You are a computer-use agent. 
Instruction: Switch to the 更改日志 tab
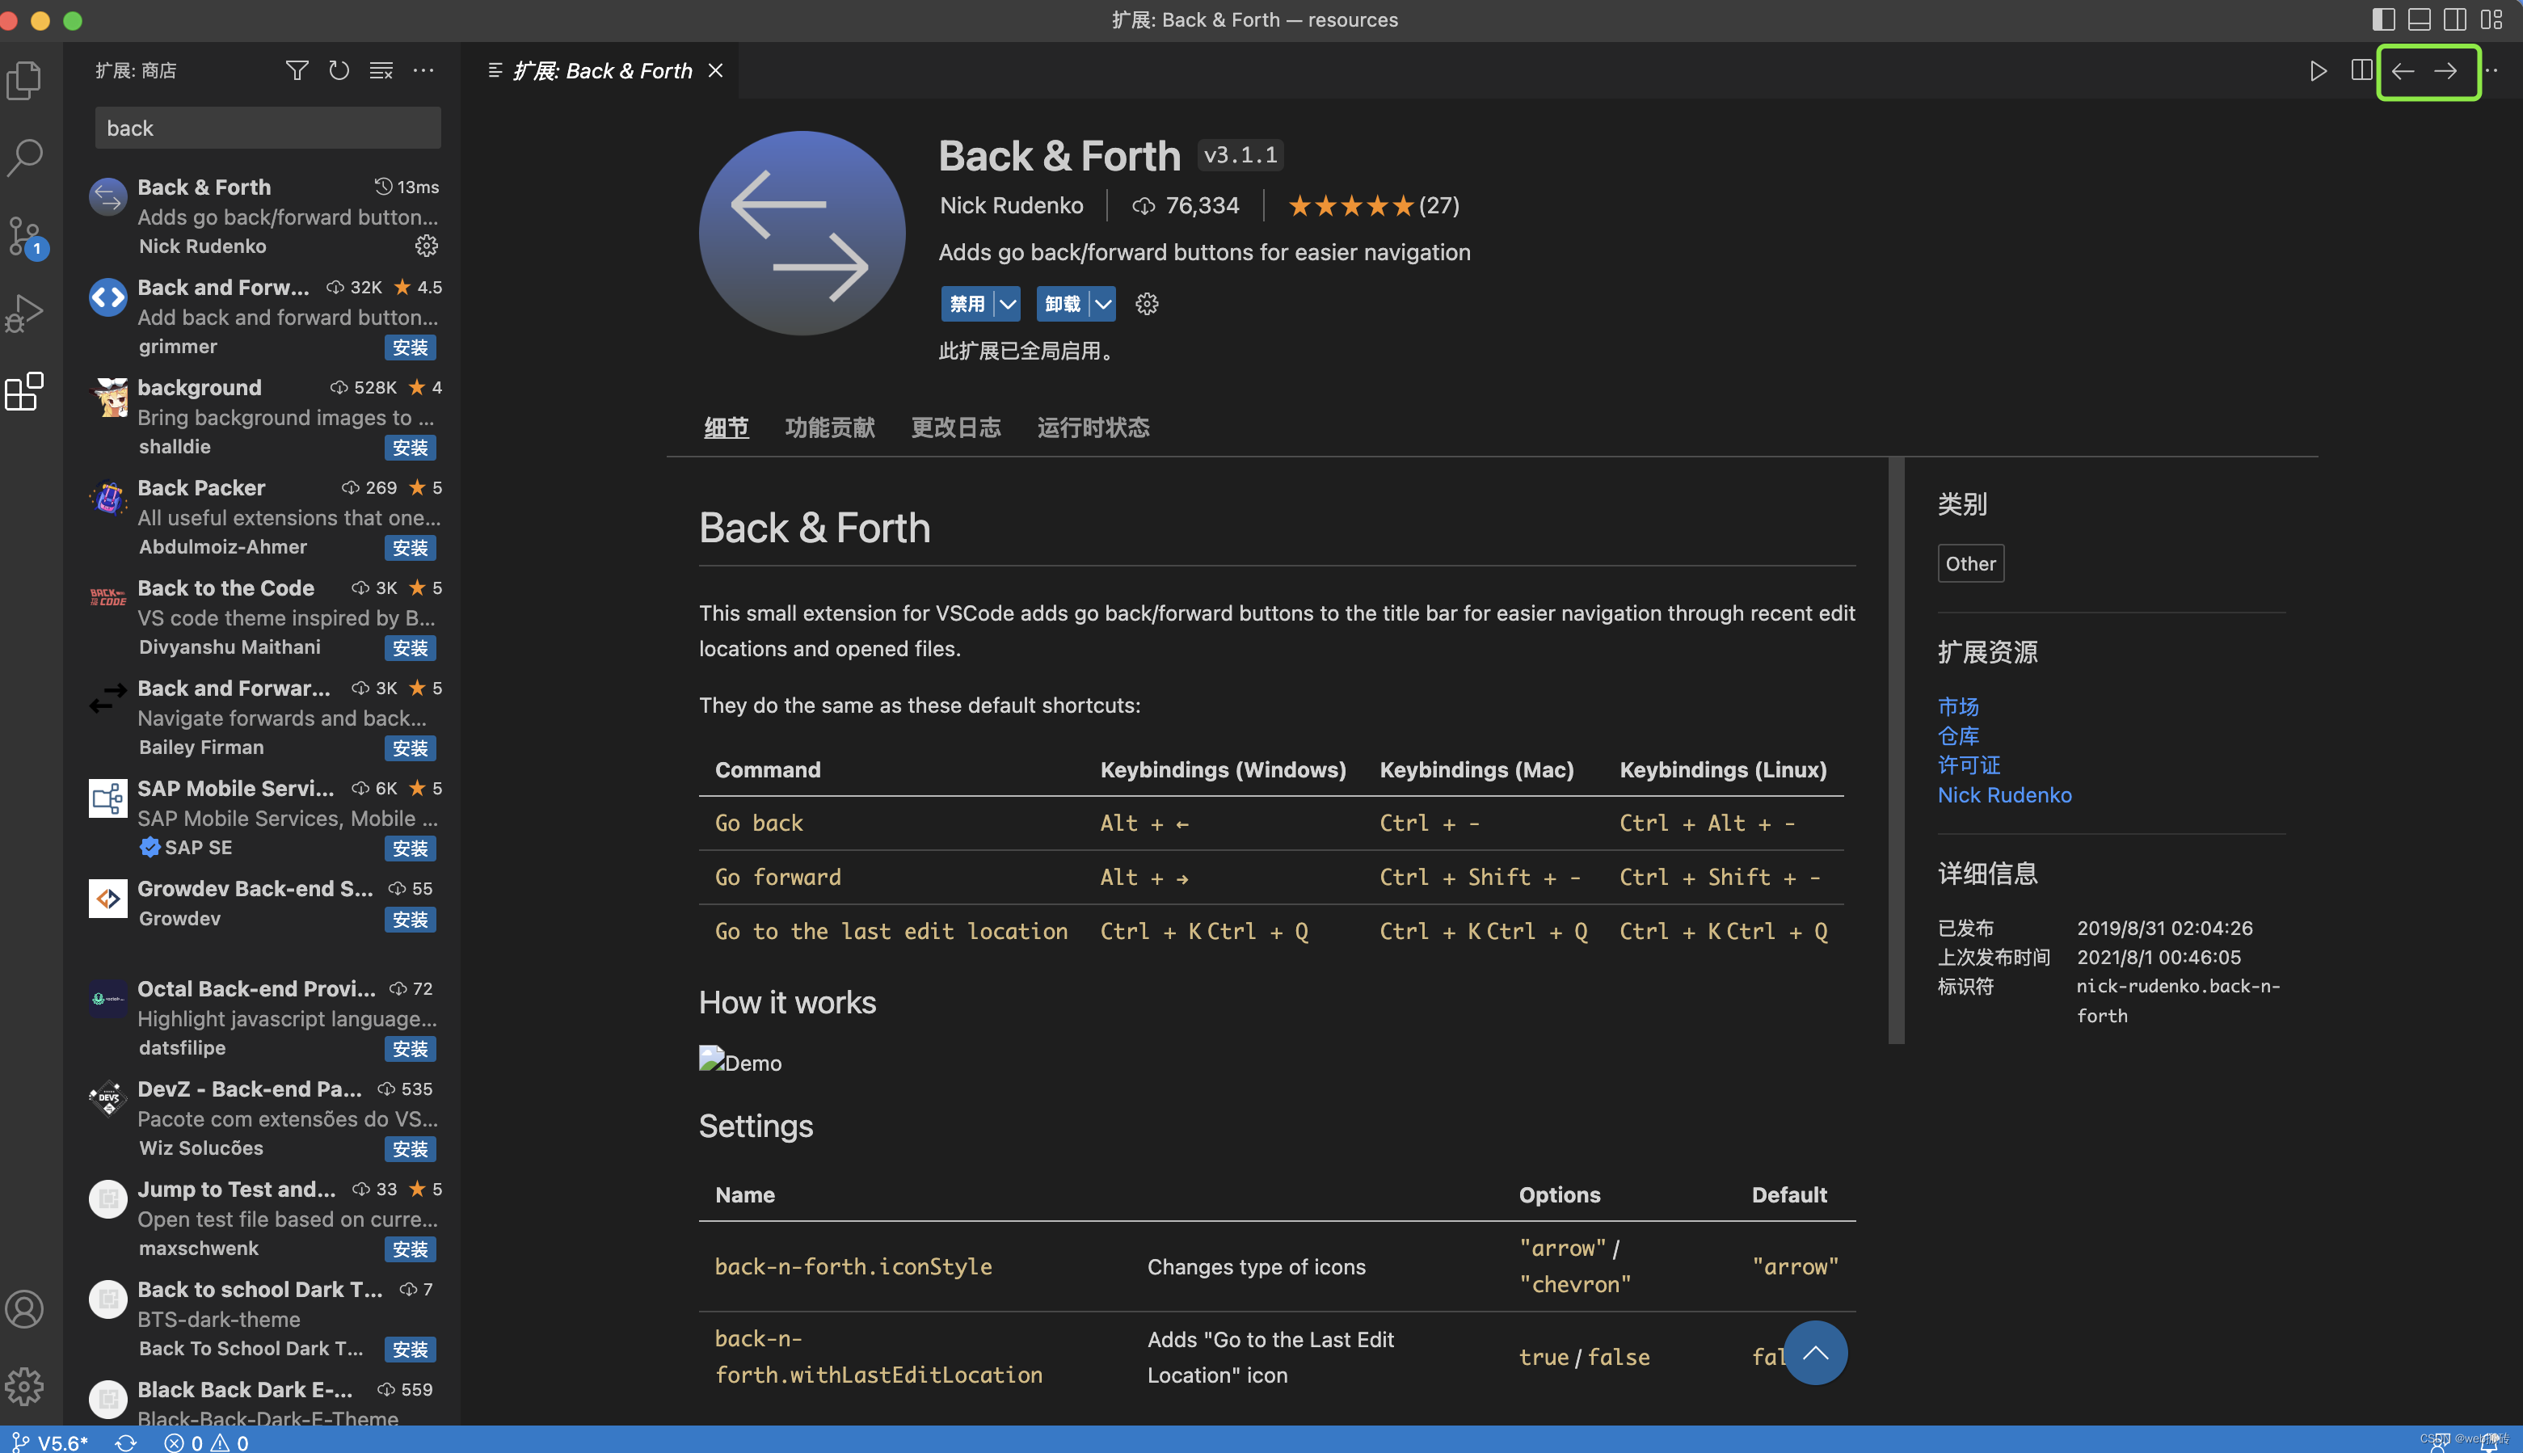[x=954, y=427]
